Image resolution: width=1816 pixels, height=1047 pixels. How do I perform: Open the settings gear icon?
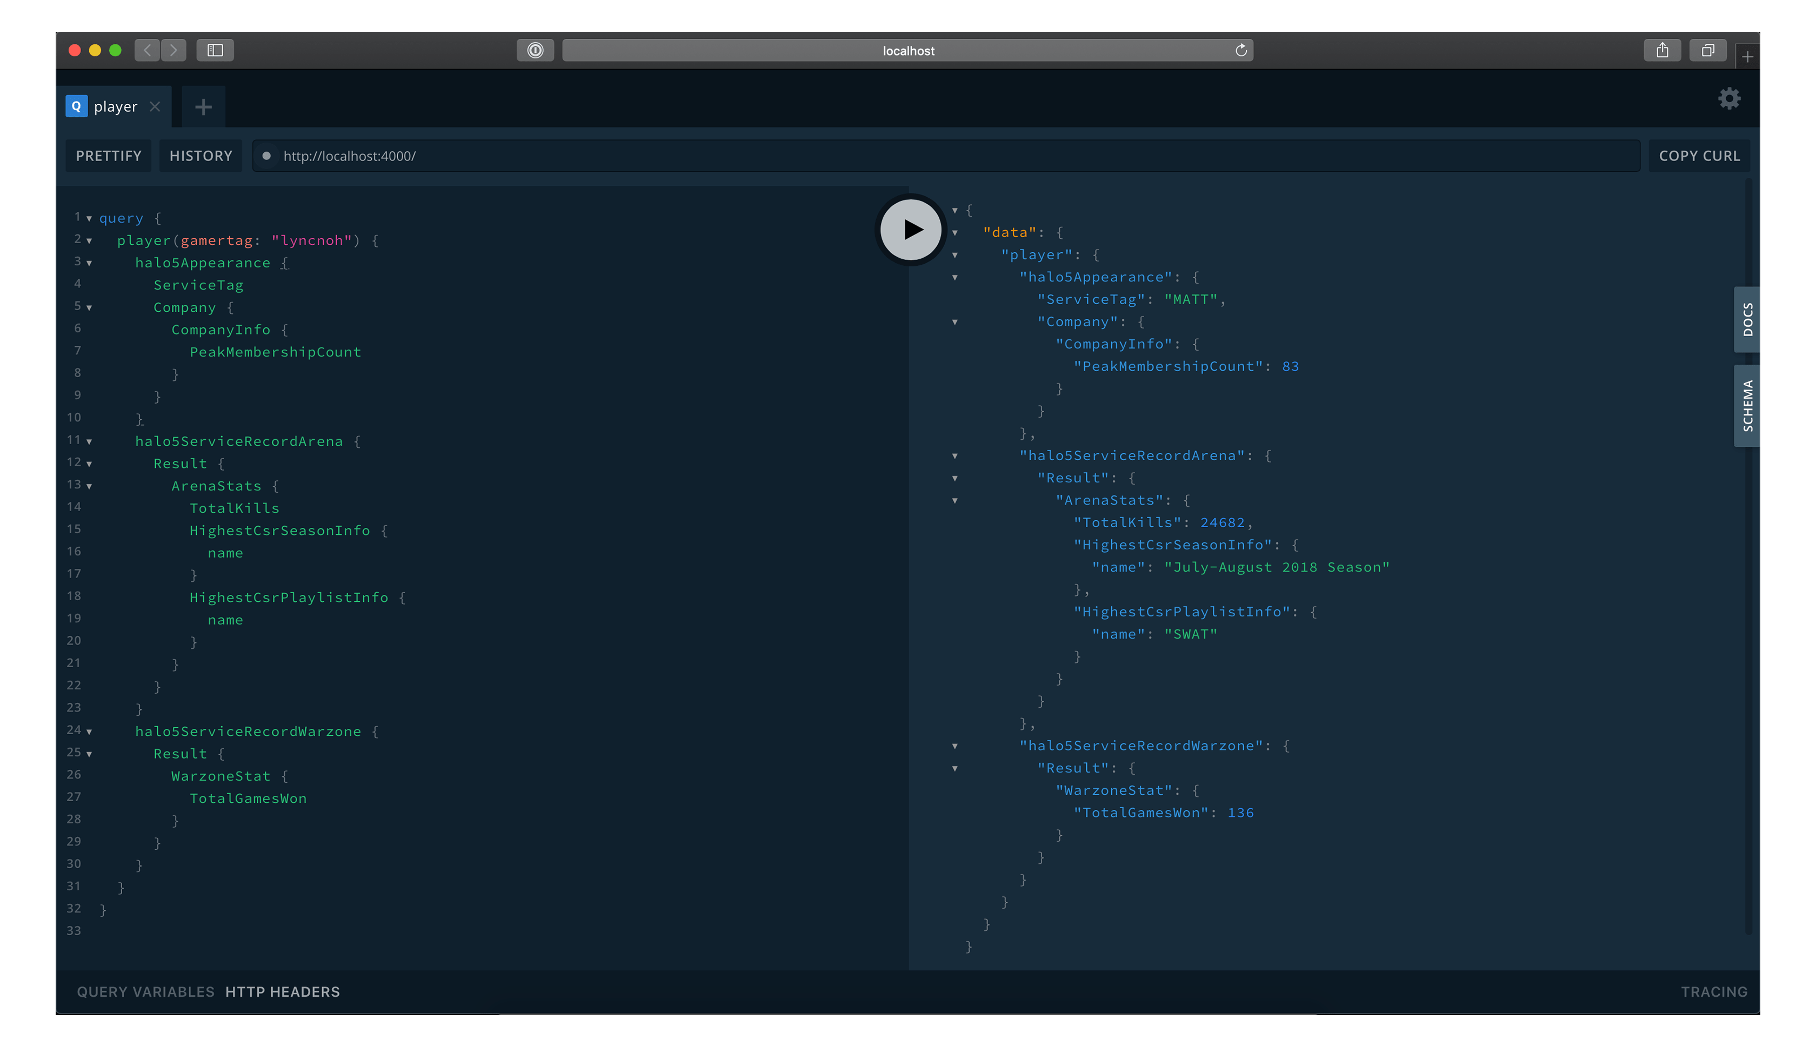click(1729, 98)
